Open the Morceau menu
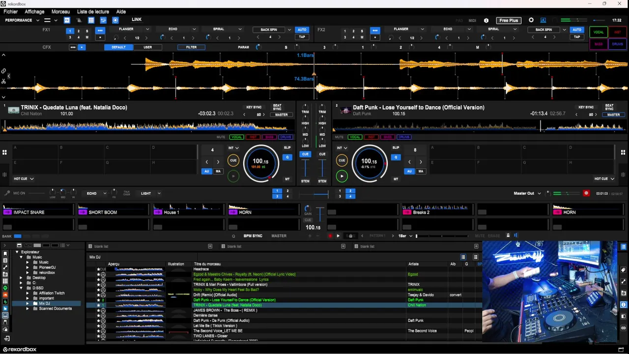629x354 pixels. point(60,12)
